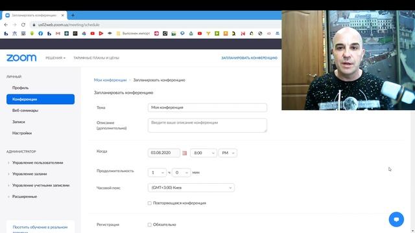The height and width of the screenshot is (233, 415).
Task: Open the Facebook bookmark
Action: click(40, 34)
